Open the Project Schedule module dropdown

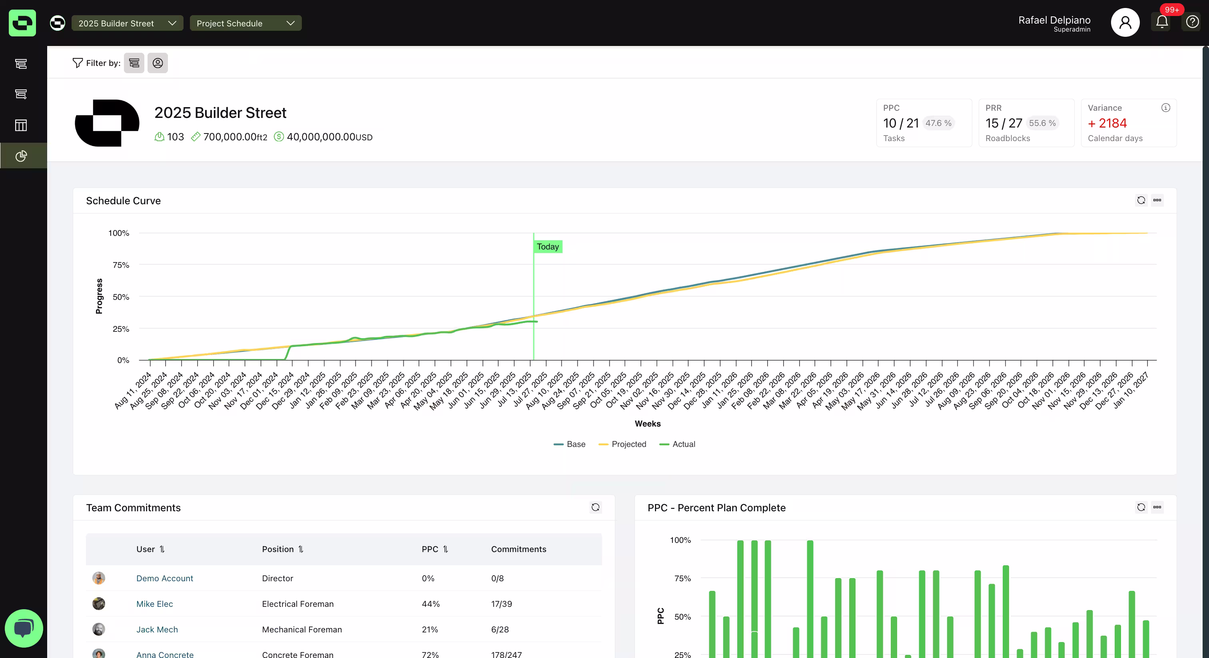[245, 23]
